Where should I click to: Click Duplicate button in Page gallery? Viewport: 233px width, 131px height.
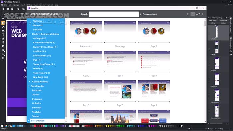tap(223, 21)
